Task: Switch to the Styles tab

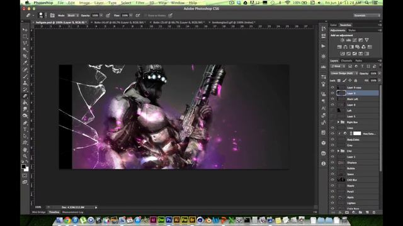Action: pyautogui.click(x=351, y=30)
